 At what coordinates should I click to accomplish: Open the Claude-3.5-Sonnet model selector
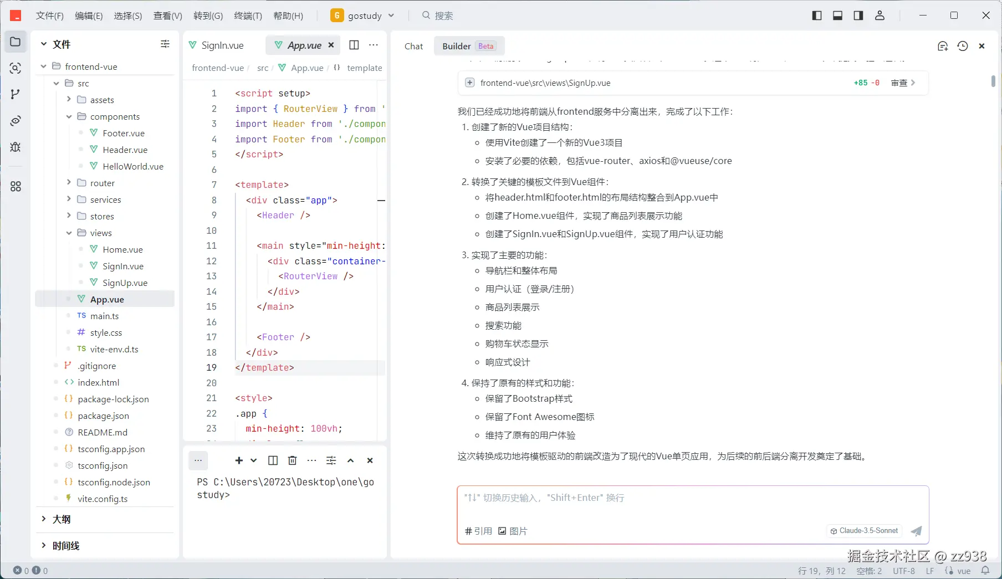pyautogui.click(x=864, y=531)
